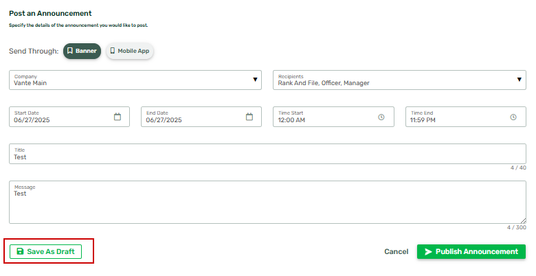Open the End Date calendar icon
The height and width of the screenshot is (276, 536).
(249, 117)
